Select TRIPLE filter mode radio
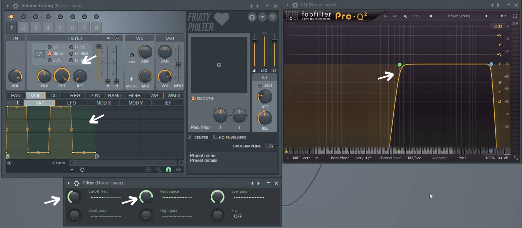 pyautogui.click(x=71, y=47)
